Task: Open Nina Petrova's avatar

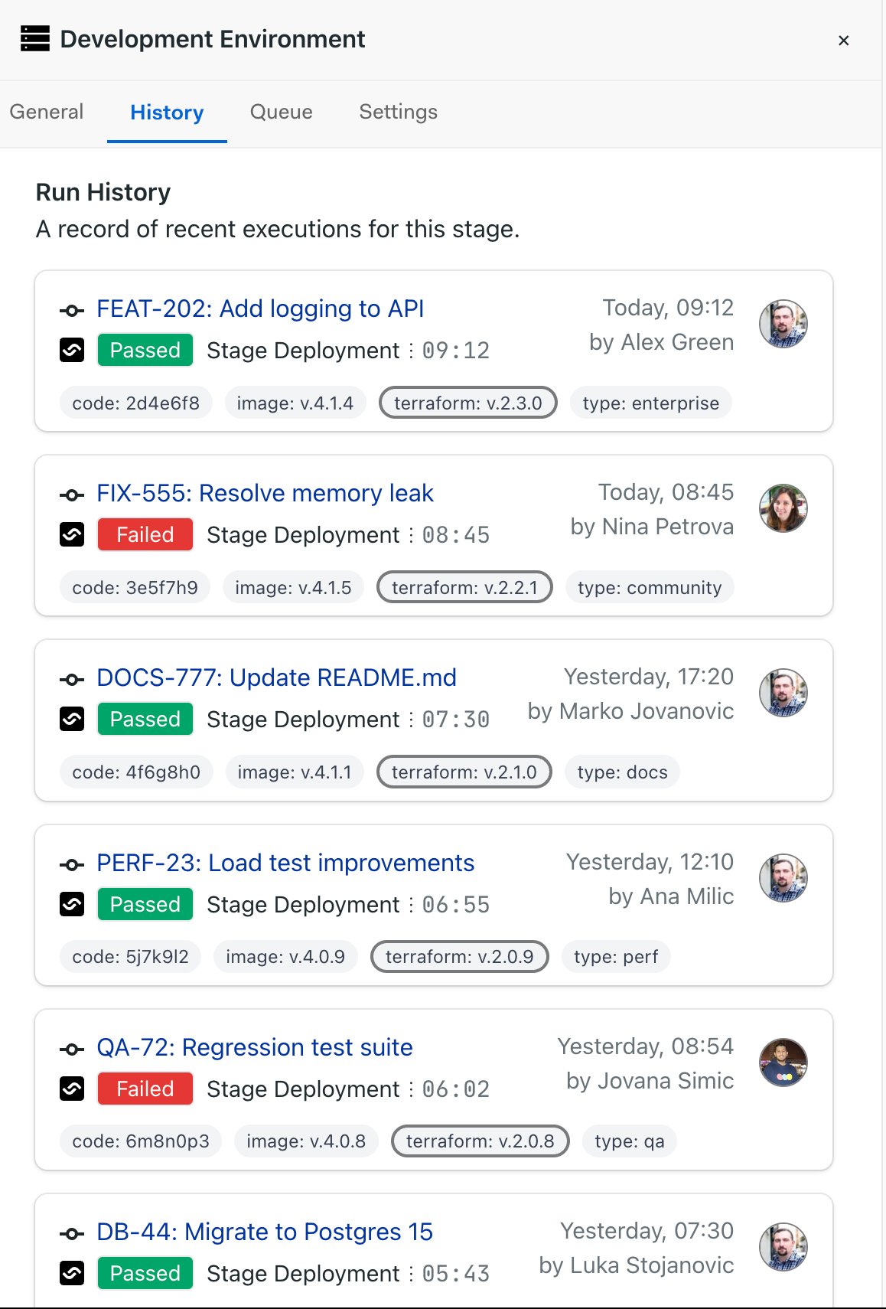Action: point(783,508)
